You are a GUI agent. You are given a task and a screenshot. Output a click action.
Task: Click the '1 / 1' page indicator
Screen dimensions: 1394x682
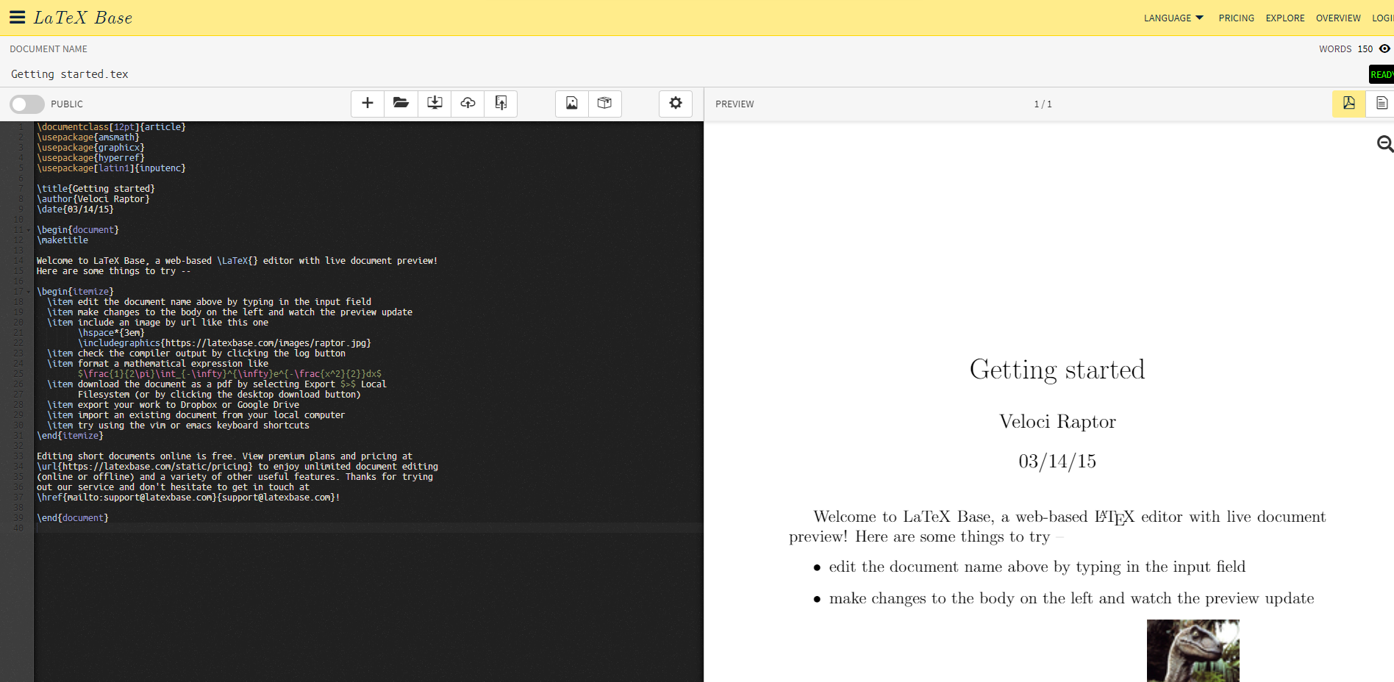tap(1043, 104)
